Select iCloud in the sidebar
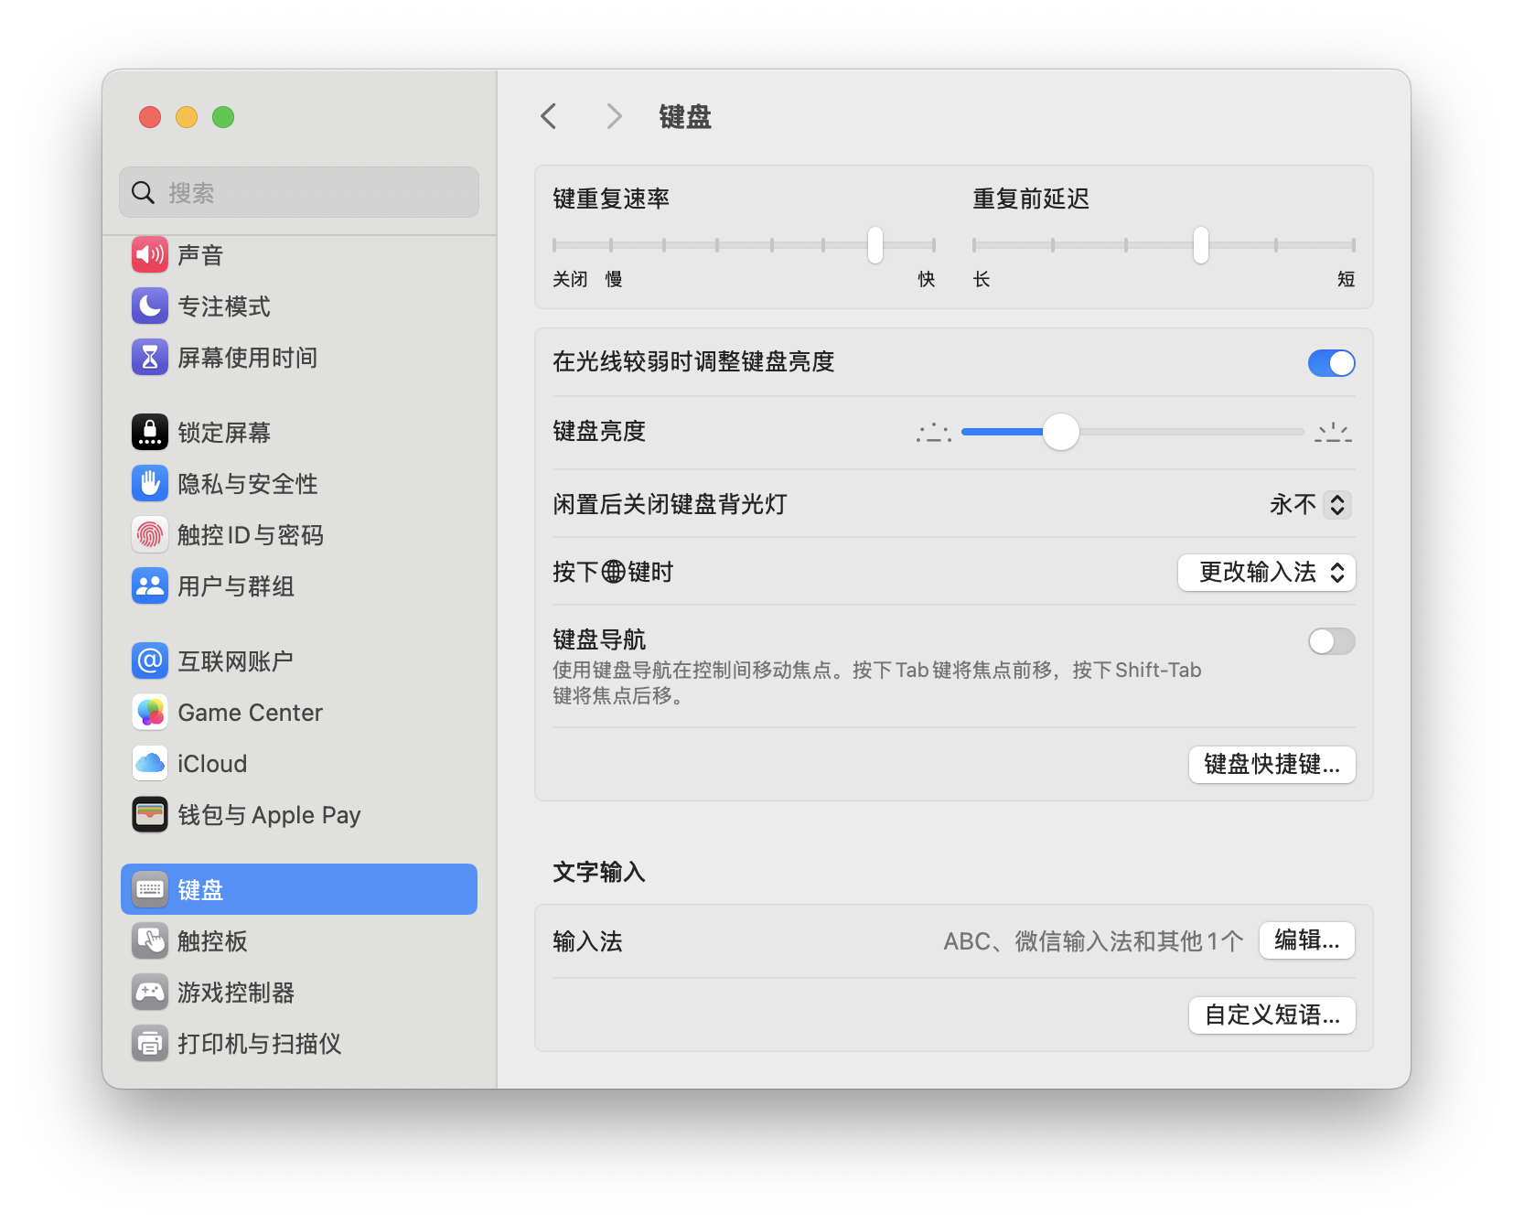Viewport: 1513px width, 1224px height. 211,764
